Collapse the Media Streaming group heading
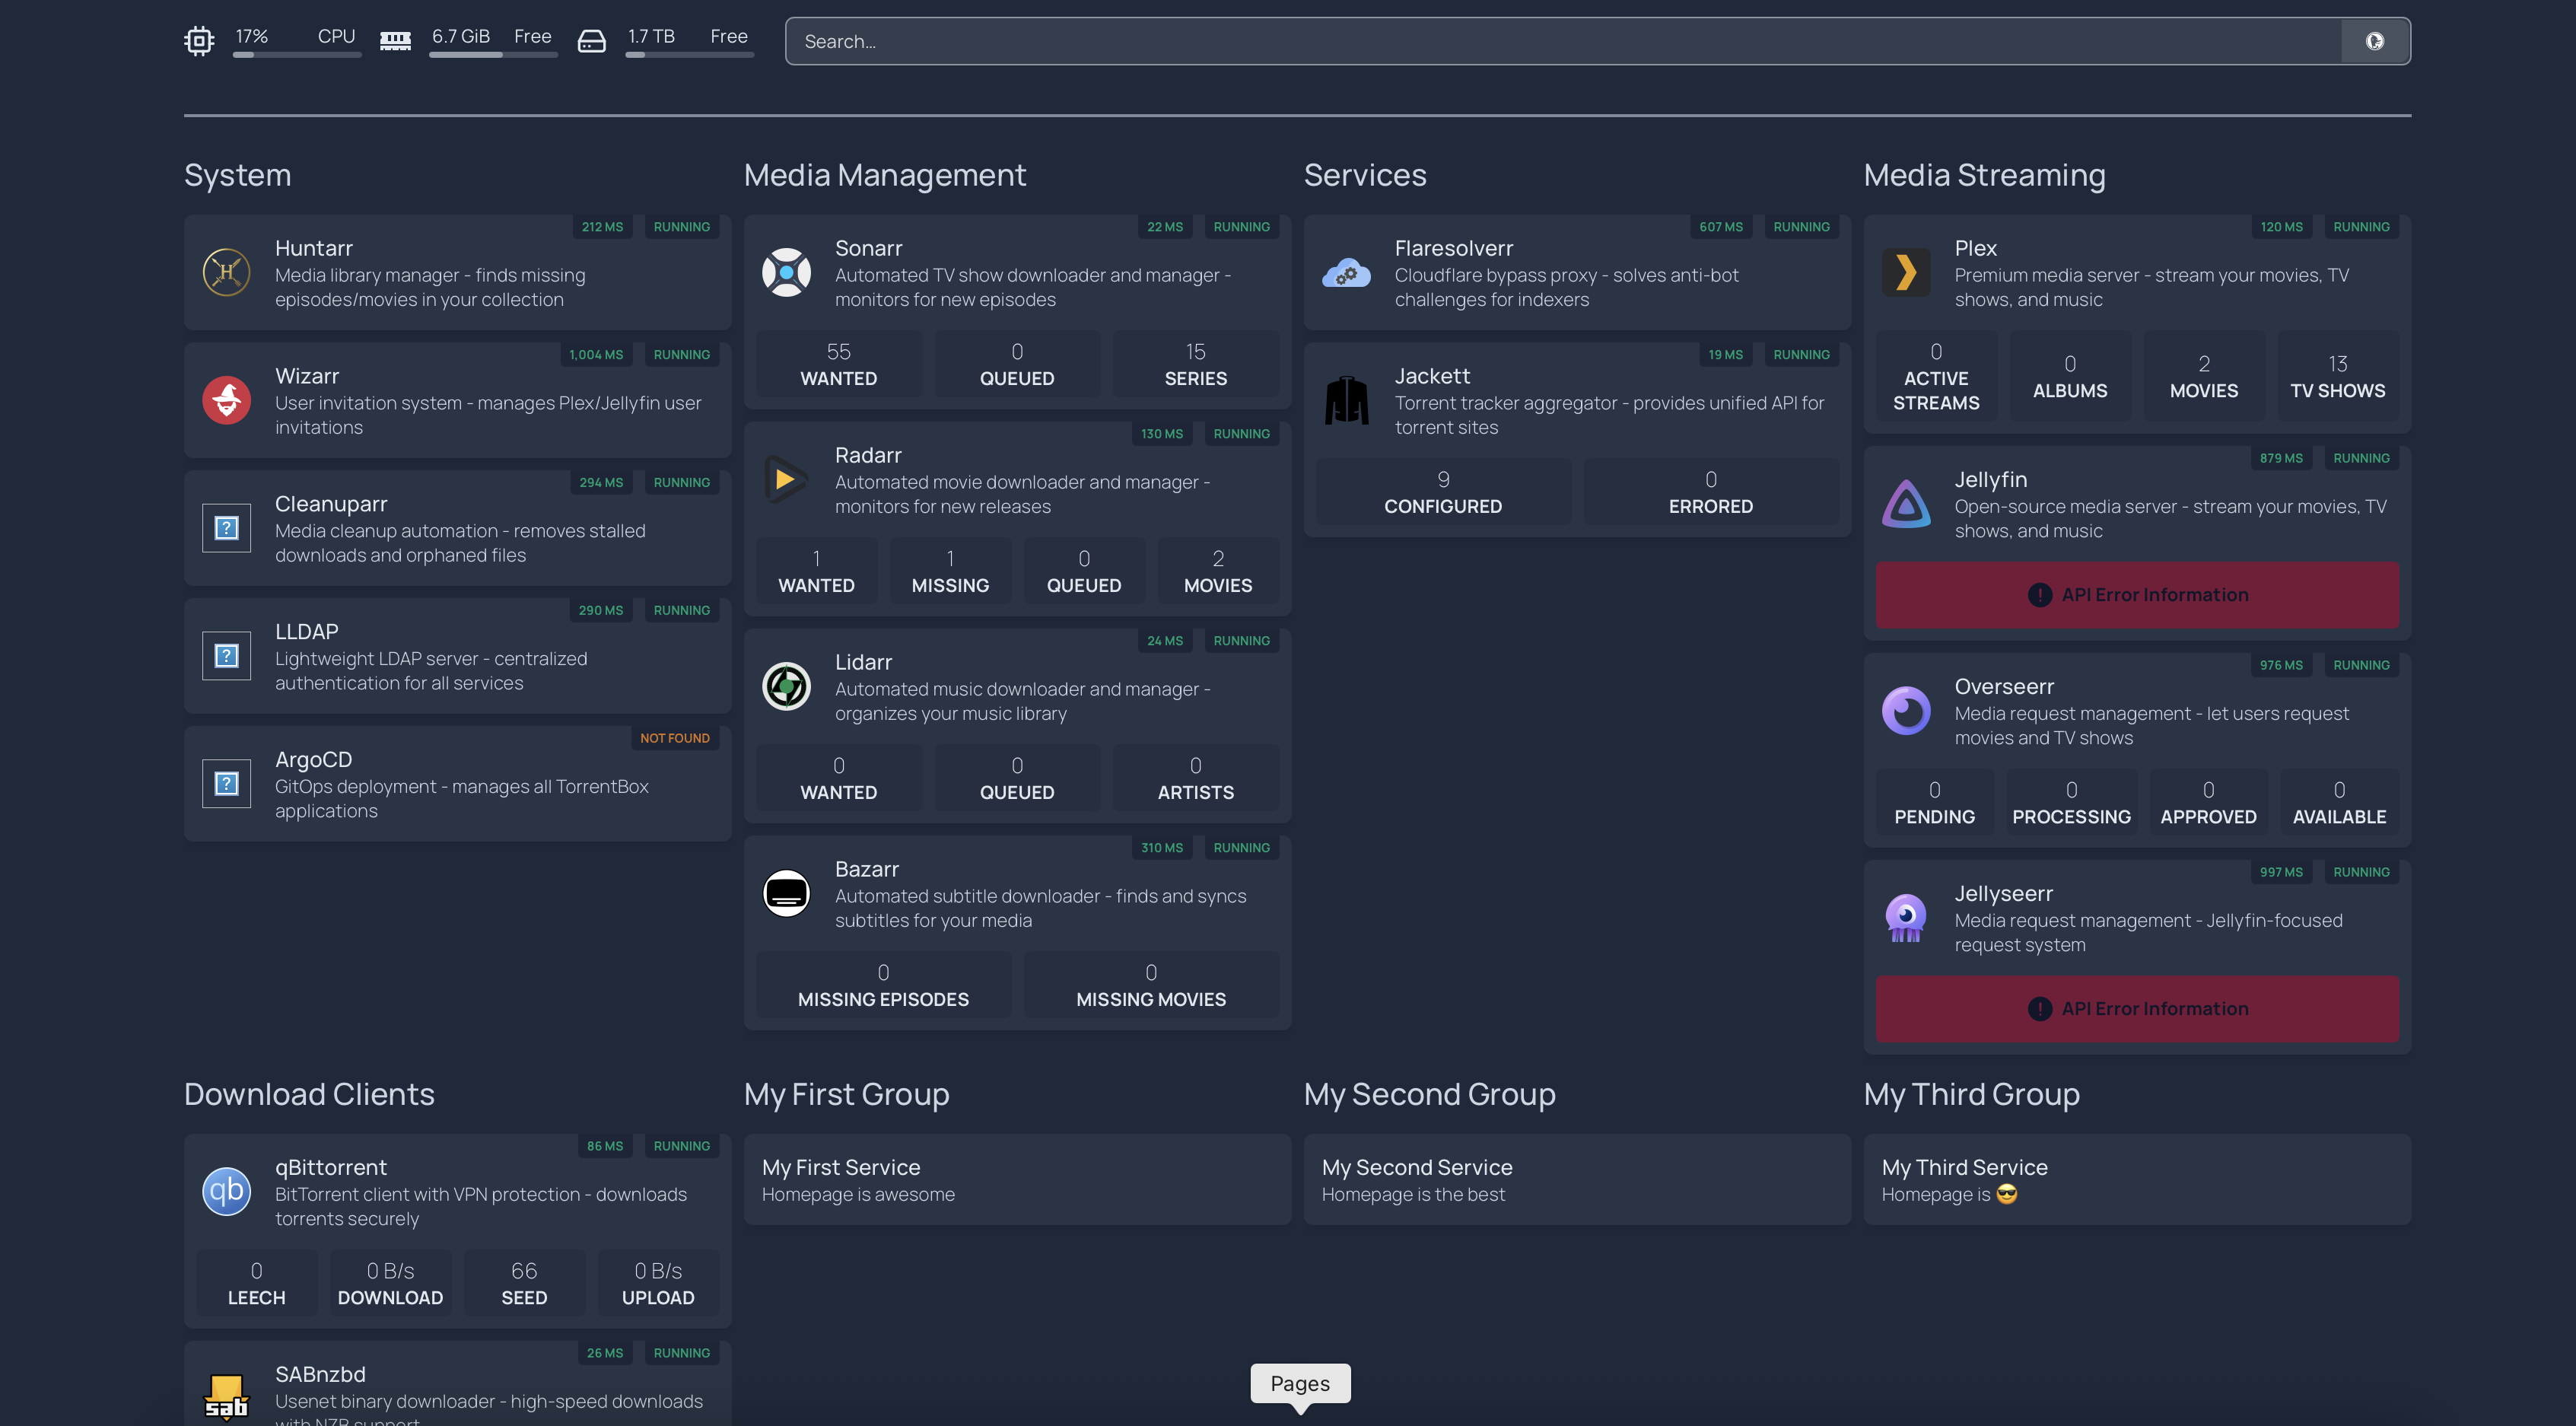The image size is (2576, 1426). pos(1985,175)
